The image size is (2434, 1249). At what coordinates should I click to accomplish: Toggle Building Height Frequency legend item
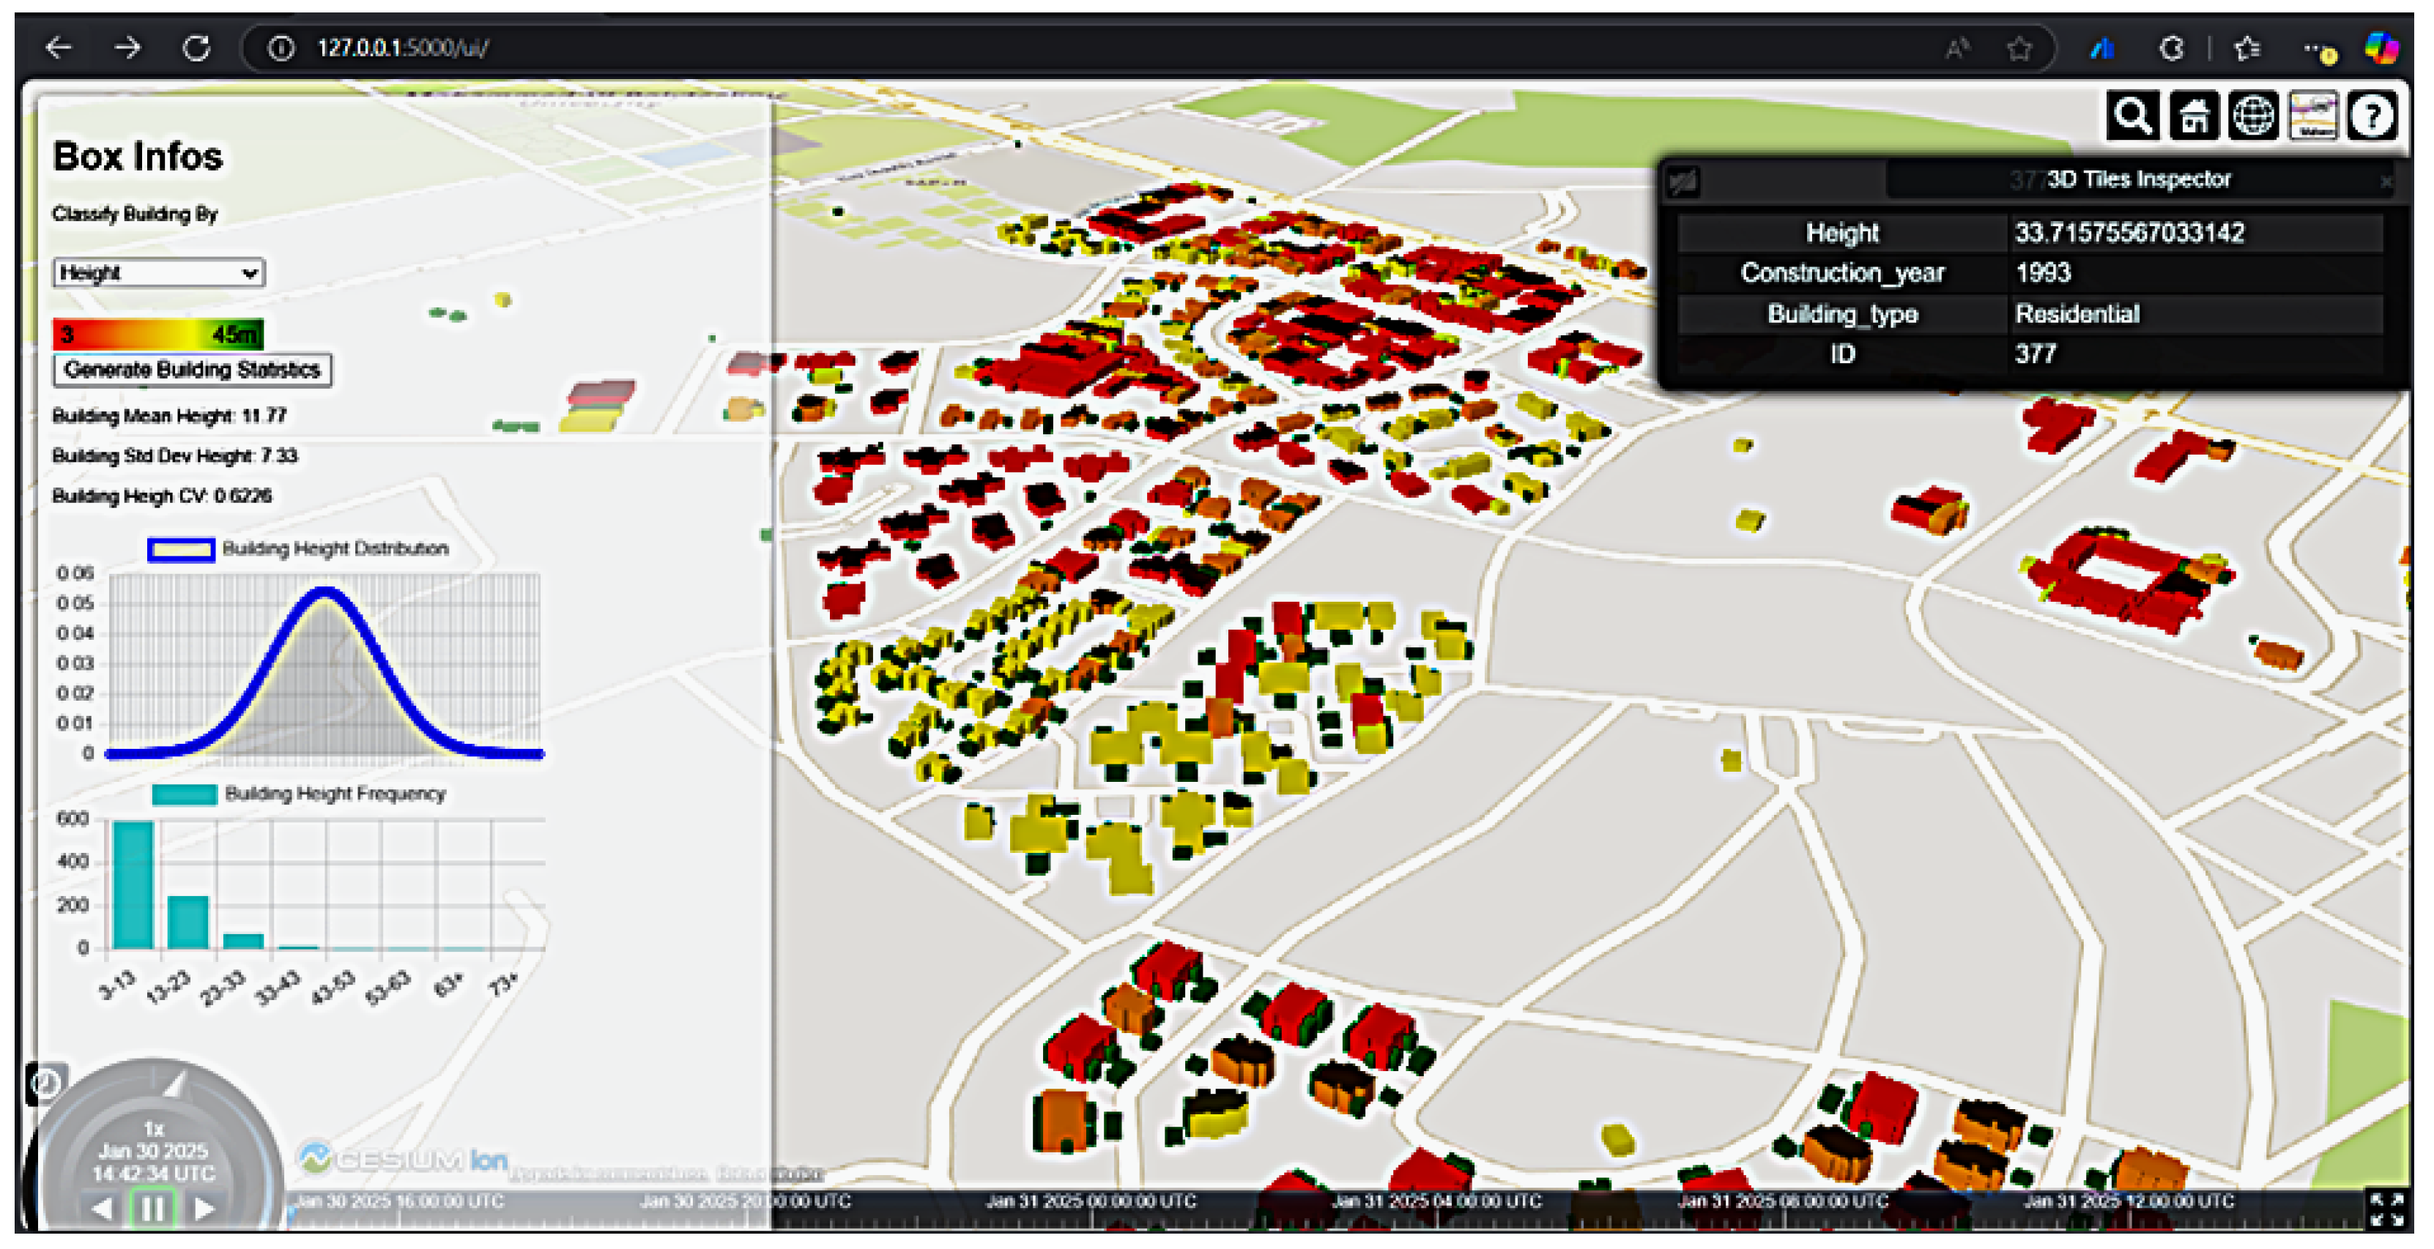[x=185, y=794]
